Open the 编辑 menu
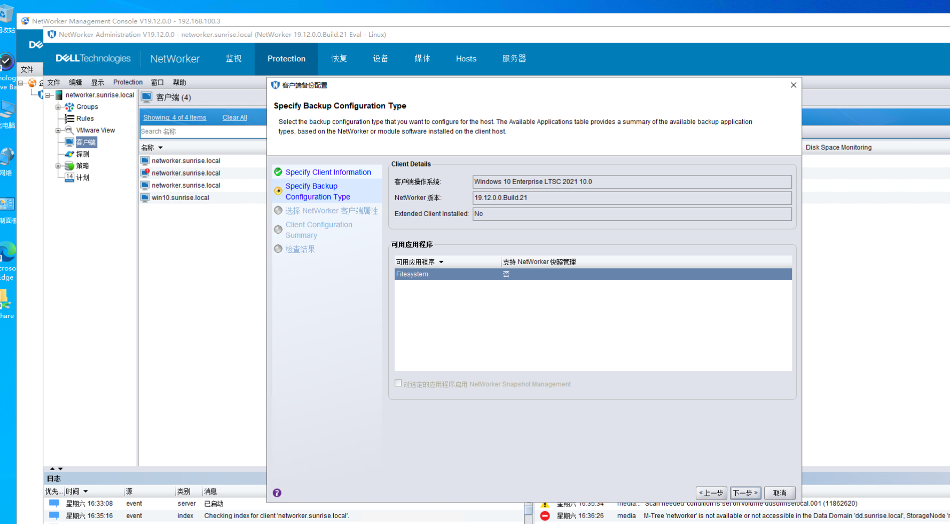The image size is (950, 524). [x=75, y=82]
